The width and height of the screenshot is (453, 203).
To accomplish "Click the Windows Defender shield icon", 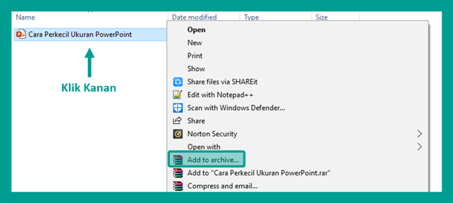I will pyautogui.click(x=178, y=108).
